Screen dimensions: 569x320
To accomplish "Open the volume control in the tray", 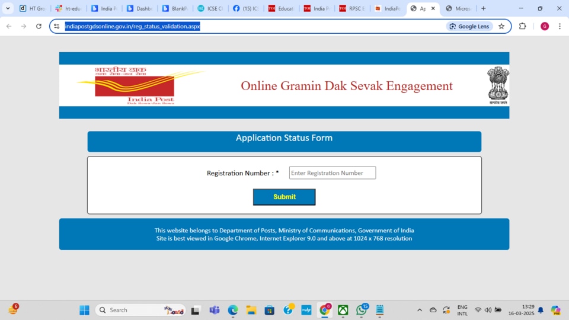I will pos(488,310).
